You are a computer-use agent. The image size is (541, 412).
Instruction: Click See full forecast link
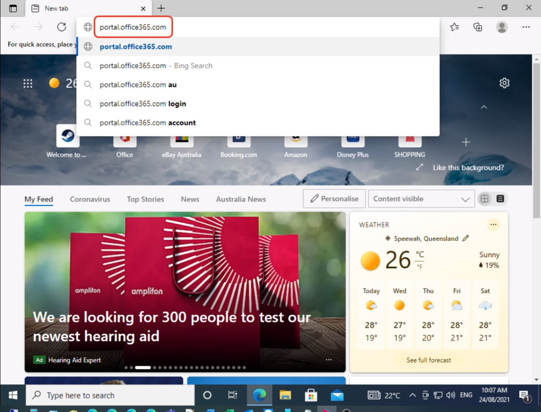click(x=429, y=360)
